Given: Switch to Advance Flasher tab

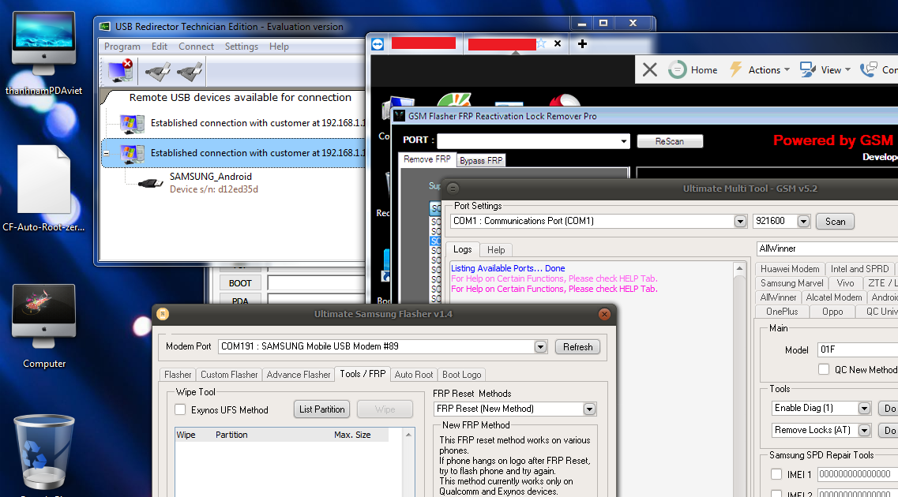Looking at the screenshot, I should 299,375.
